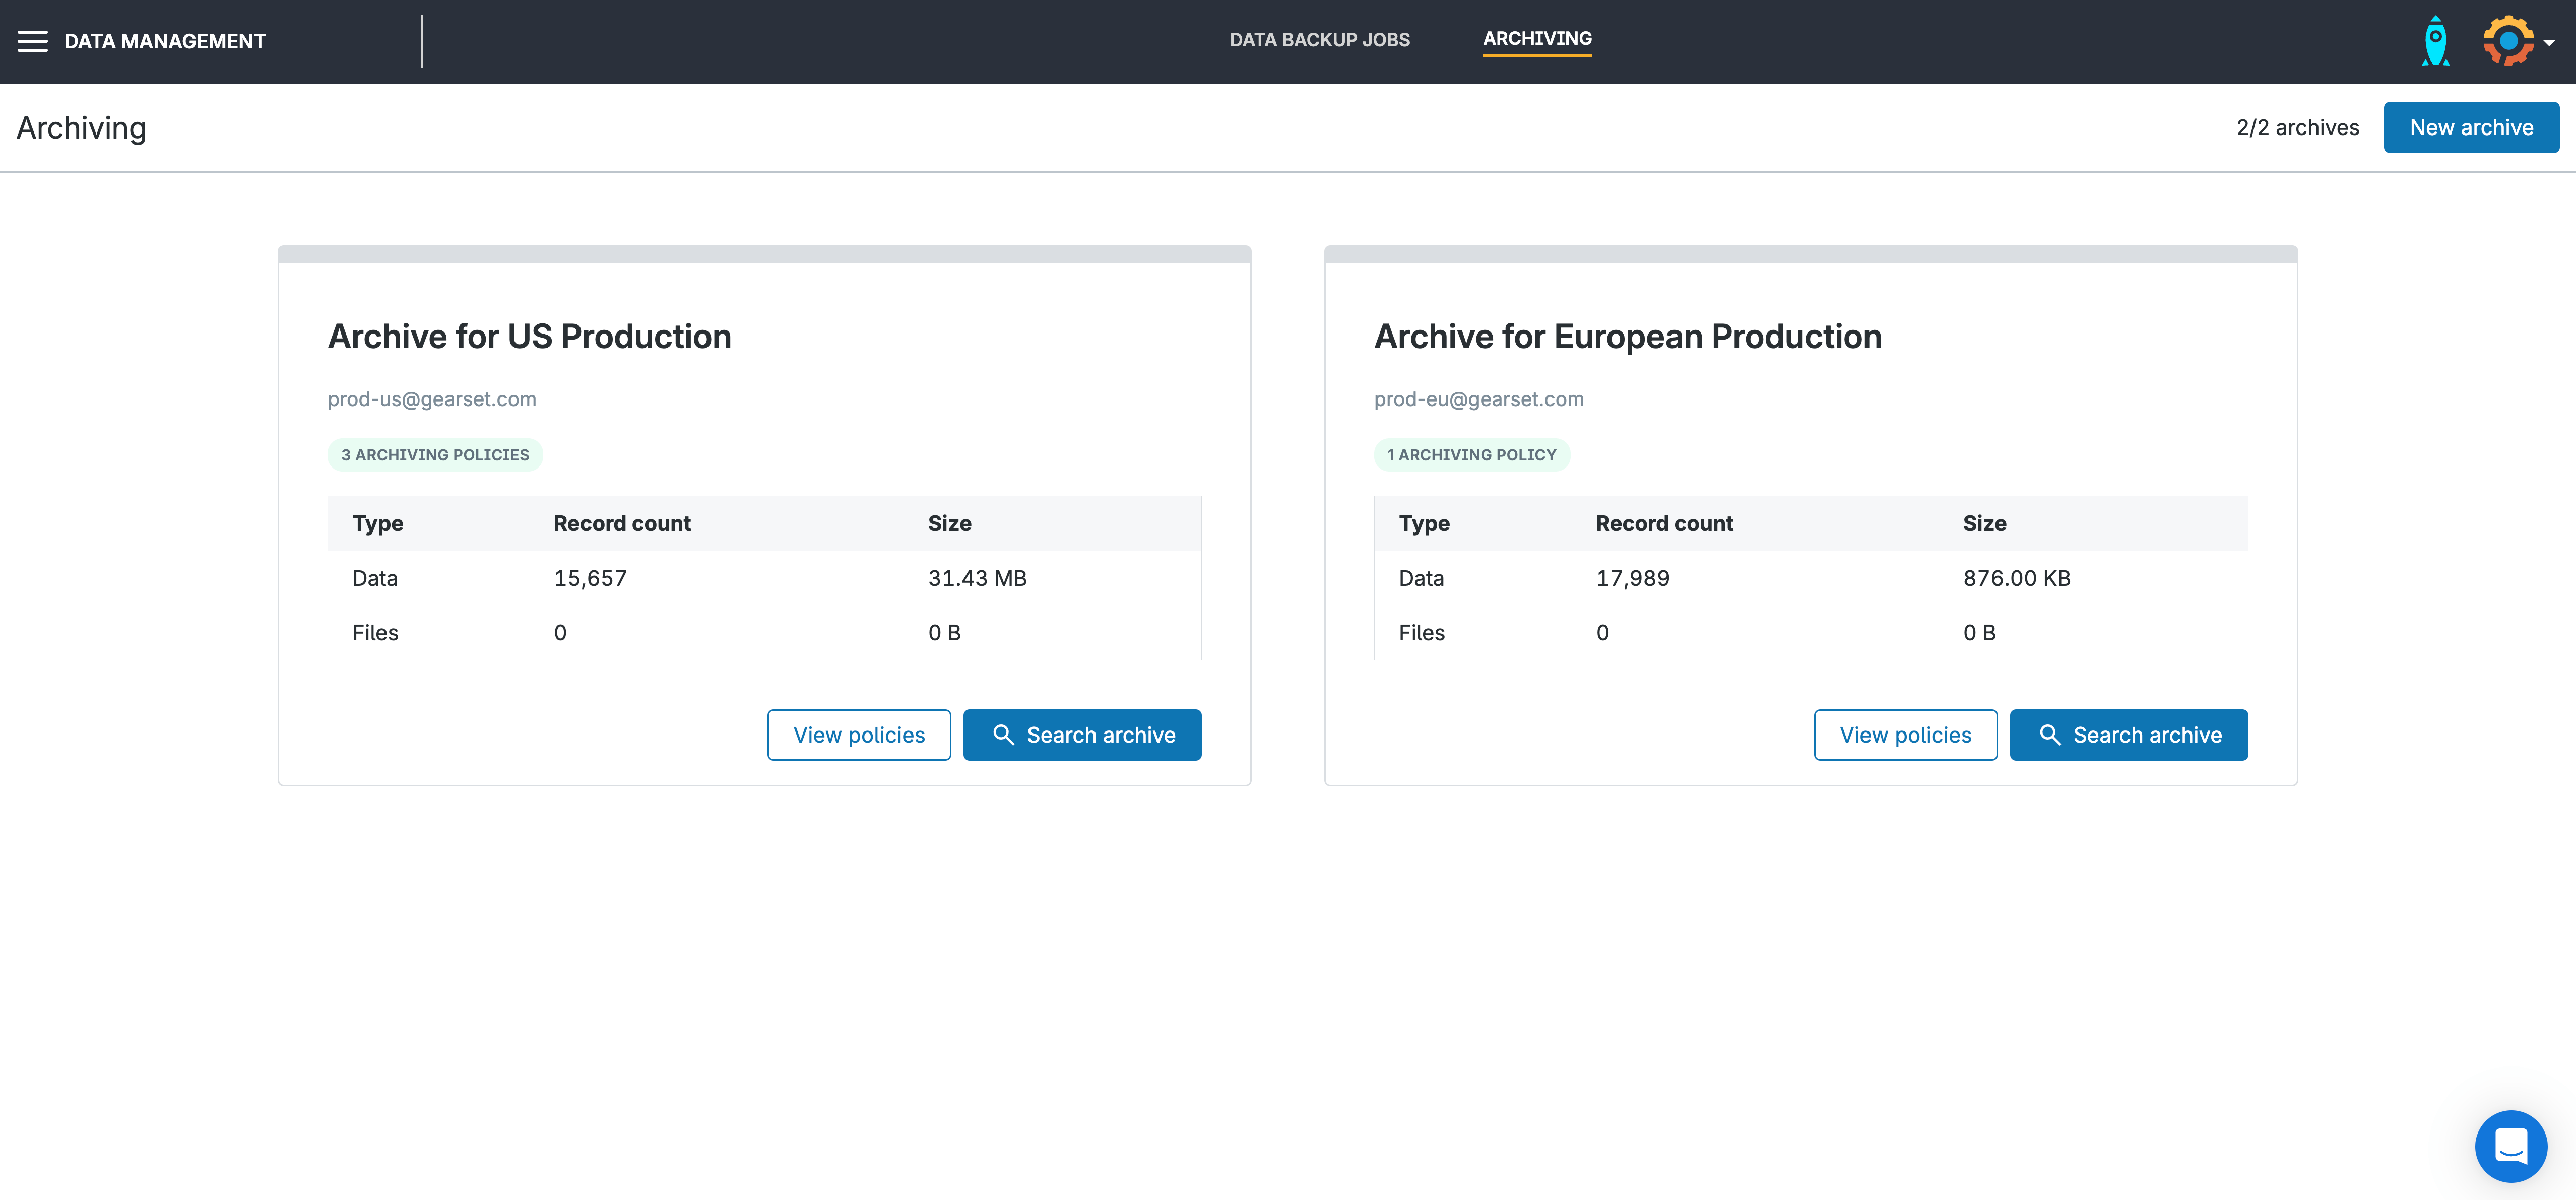Click the Gearset gear account avatar
The height and width of the screenshot is (1200, 2576).
click(2508, 41)
